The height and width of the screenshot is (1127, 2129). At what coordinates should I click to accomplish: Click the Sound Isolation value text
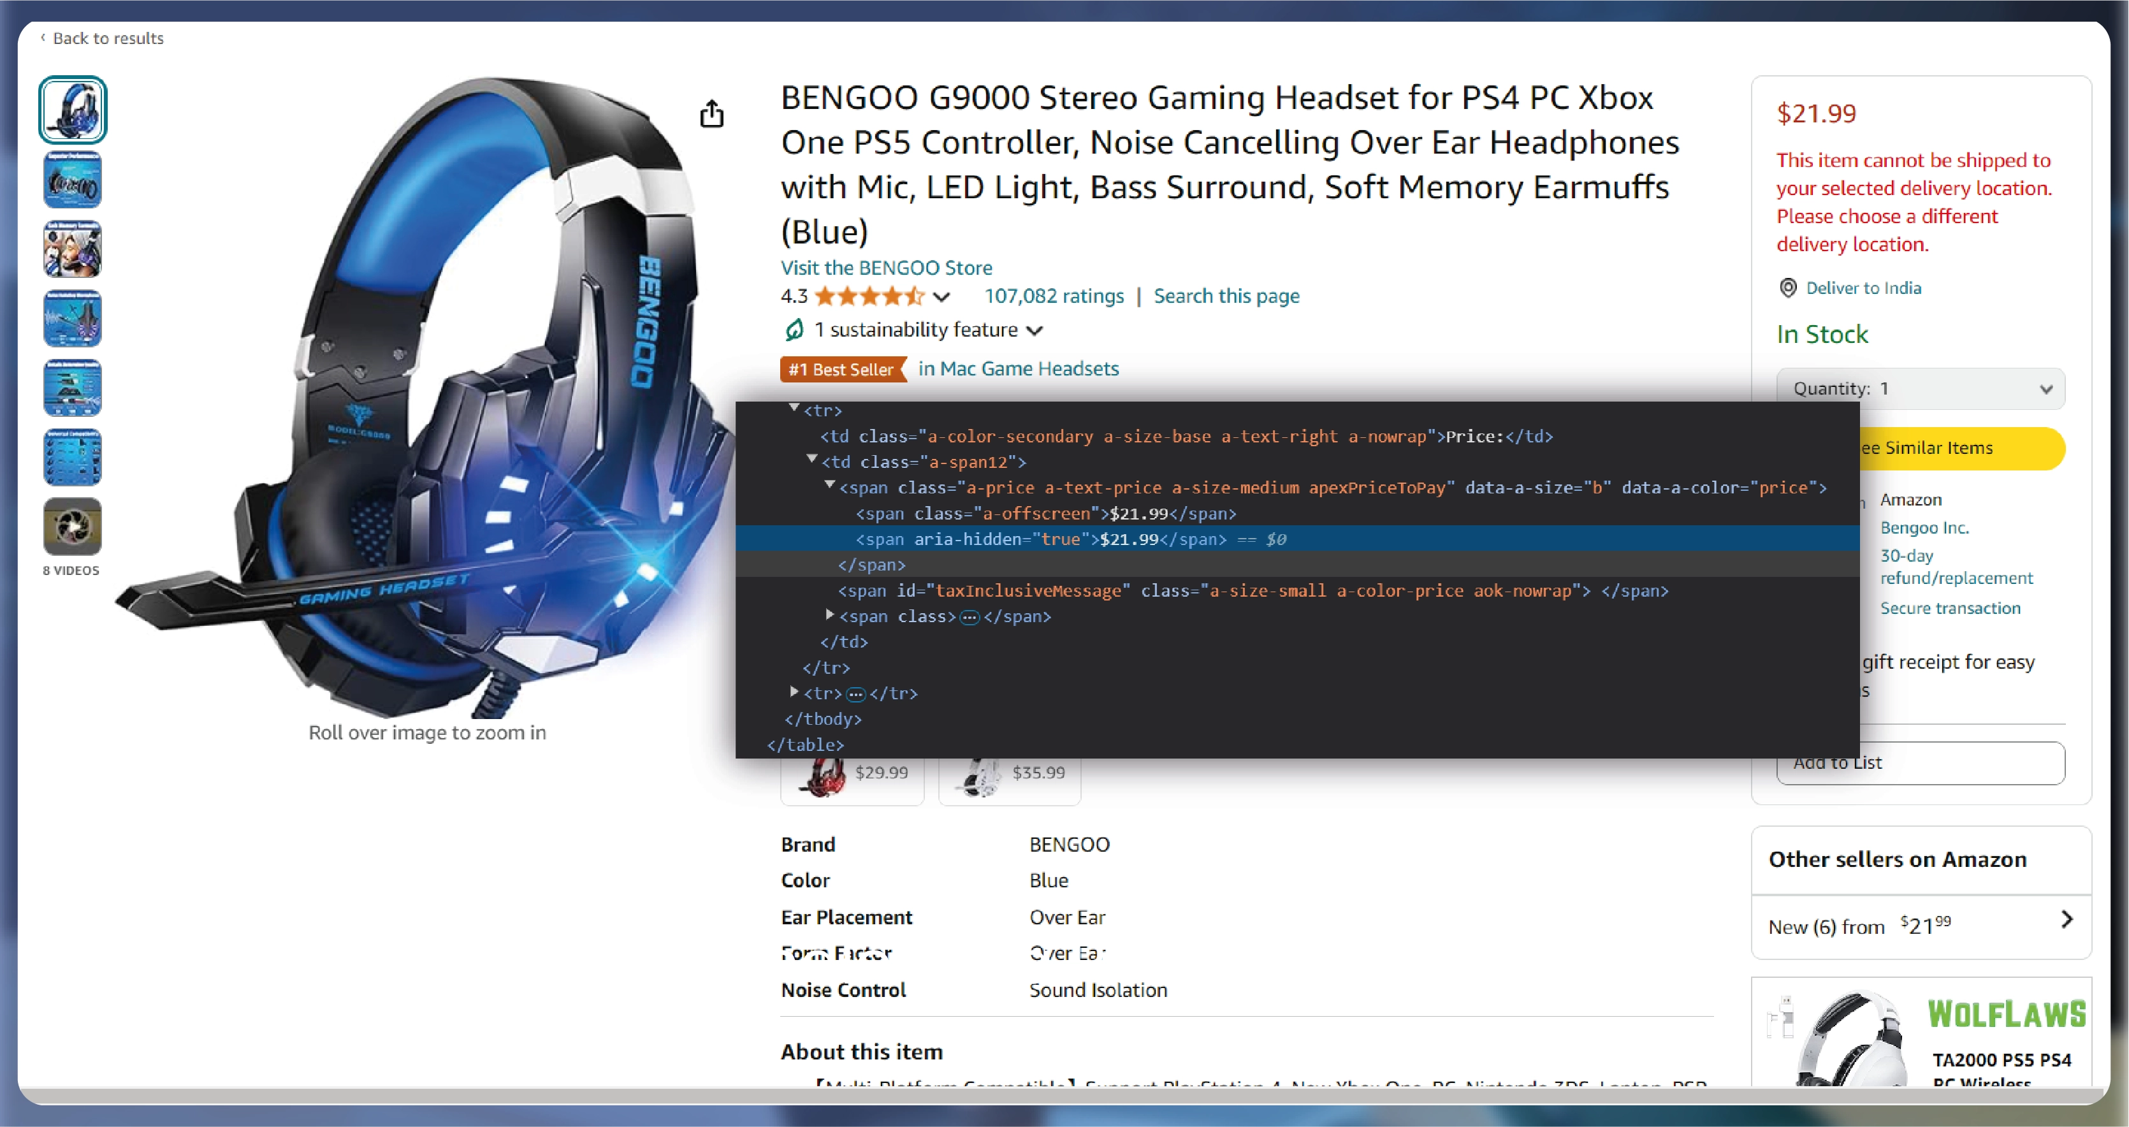1098,990
